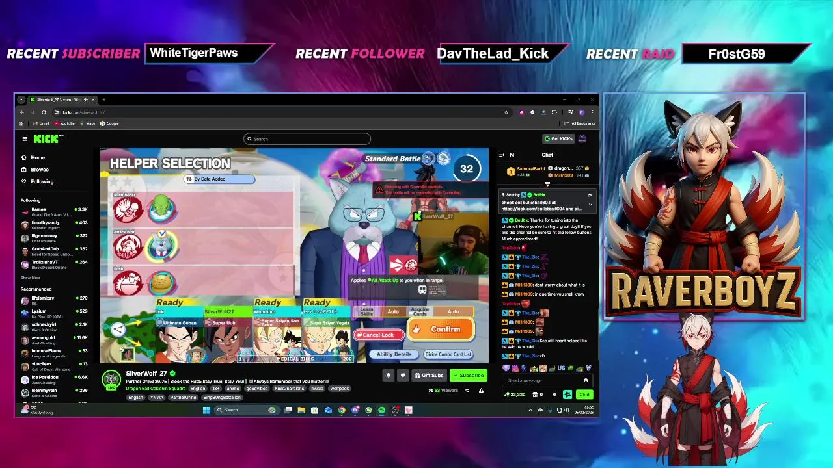Bookmark page using the star icon
833x468 pixels.
pyautogui.click(x=506, y=112)
